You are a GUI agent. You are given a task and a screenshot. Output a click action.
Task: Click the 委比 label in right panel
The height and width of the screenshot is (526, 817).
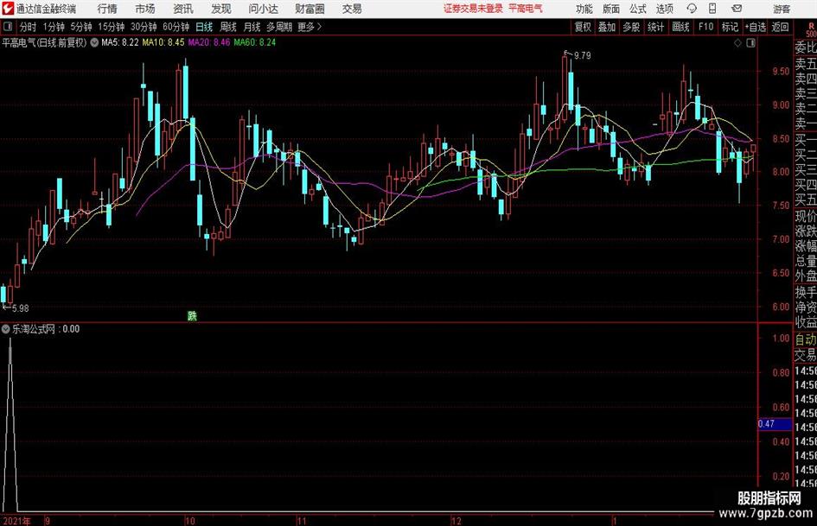click(805, 48)
